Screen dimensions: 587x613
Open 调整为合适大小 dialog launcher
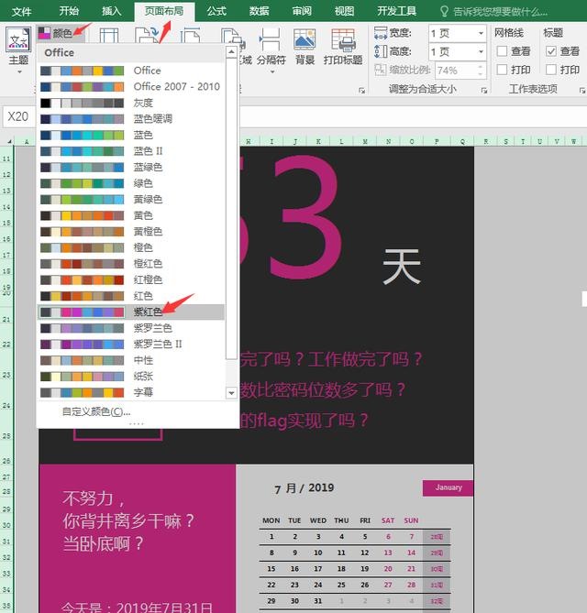484,91
